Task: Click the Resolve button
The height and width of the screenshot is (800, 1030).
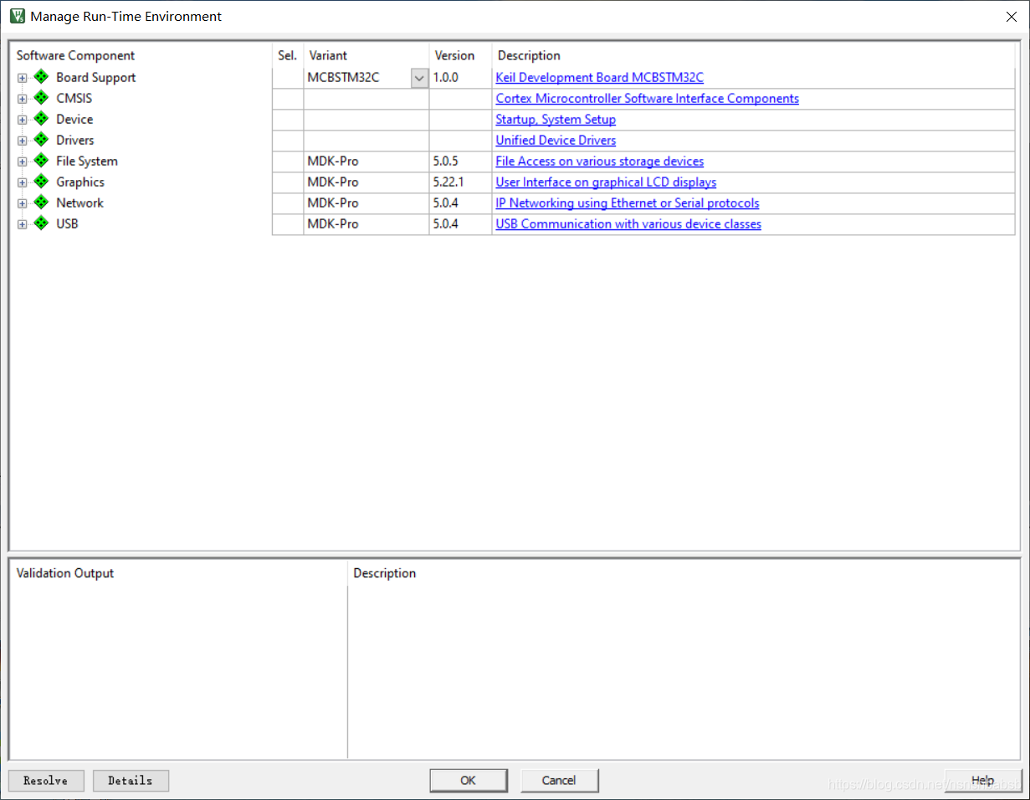Action: click(x=46, y=781)
